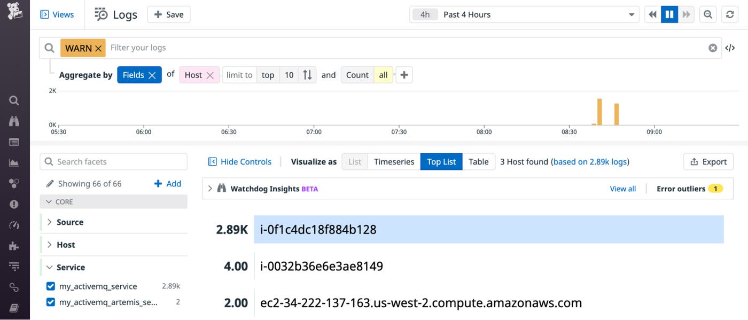Image resolution: width=748 pixels, height=320 pixels.
Task: Open Watchdog from the left sidebar
Action: pos(13,121)
